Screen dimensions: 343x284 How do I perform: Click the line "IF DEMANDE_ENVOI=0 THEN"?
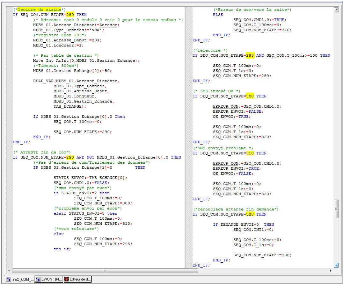pos(244,224)
